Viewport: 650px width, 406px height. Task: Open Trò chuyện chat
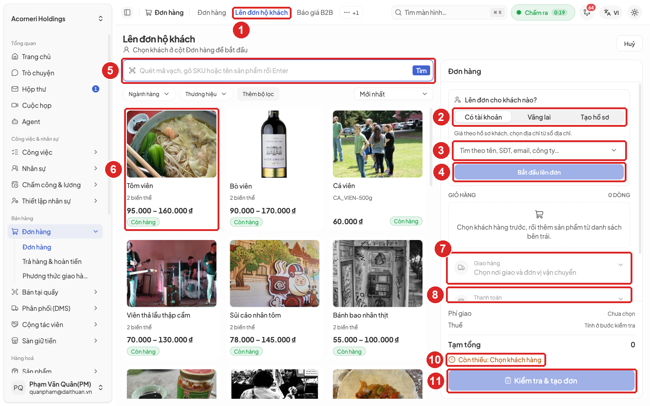point(55,73)
